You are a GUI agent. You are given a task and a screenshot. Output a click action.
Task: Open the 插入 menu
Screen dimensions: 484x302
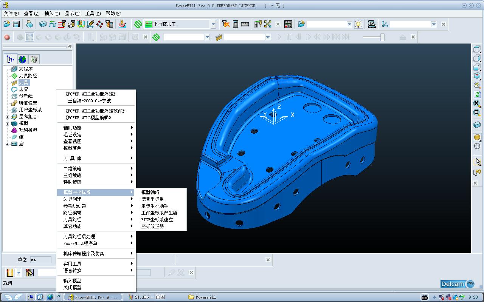(52, 14)
